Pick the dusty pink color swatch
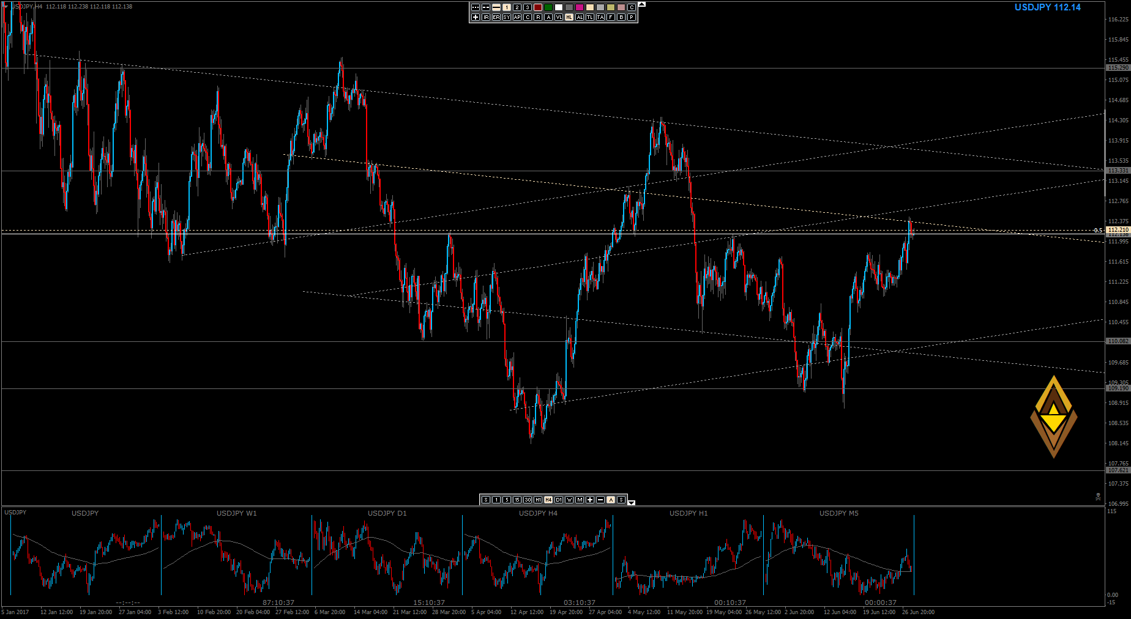The height and width of the screenshot is (619, 1131). click(621, 7)
